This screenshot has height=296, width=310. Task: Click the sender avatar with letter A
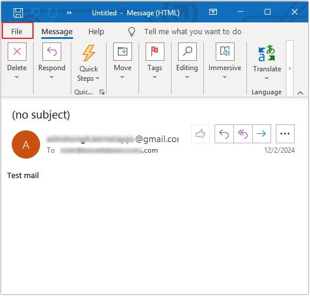click(26, 144)
